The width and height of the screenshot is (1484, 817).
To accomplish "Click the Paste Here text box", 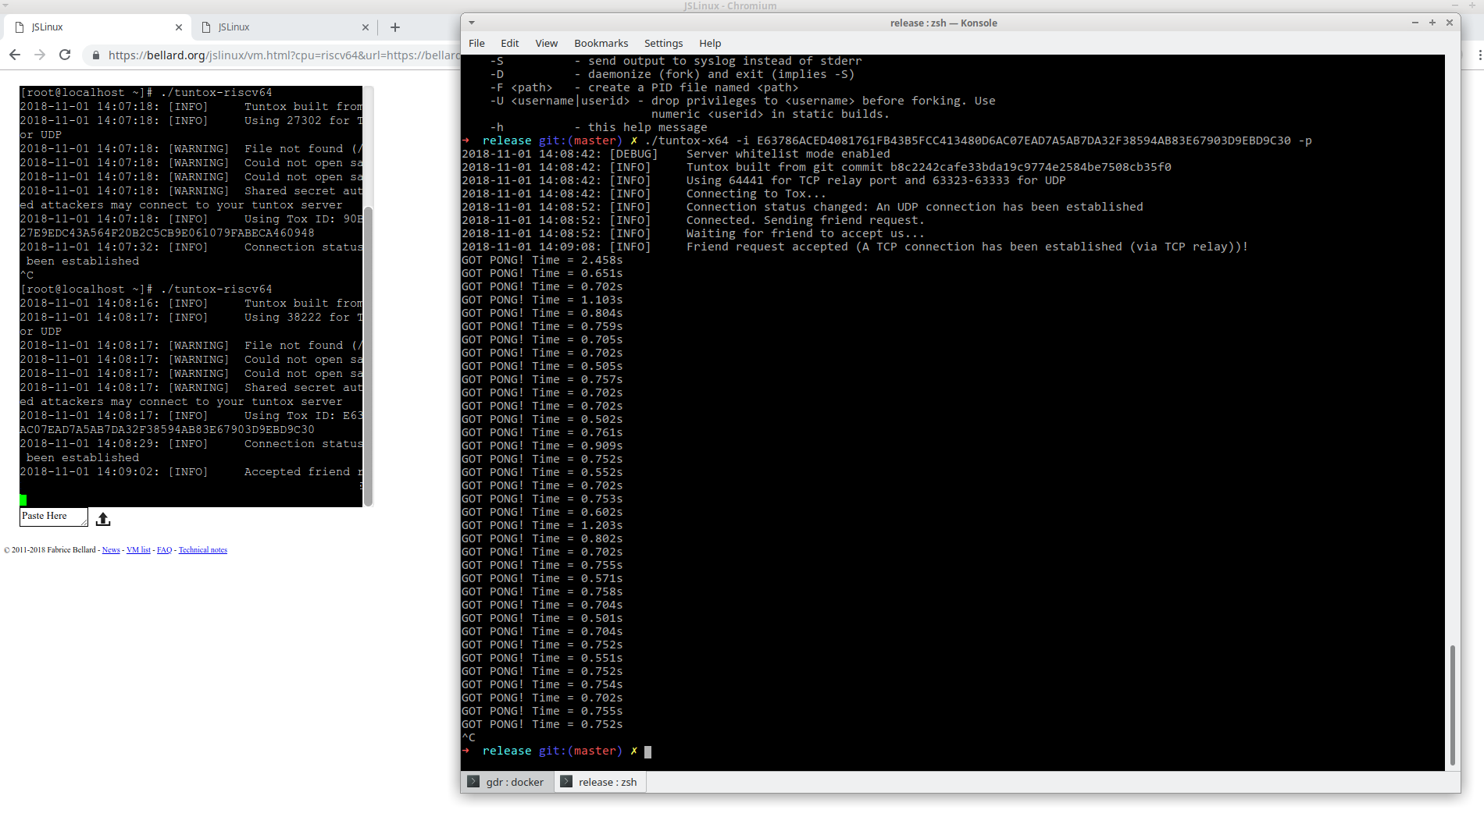I will click(52, 517).
